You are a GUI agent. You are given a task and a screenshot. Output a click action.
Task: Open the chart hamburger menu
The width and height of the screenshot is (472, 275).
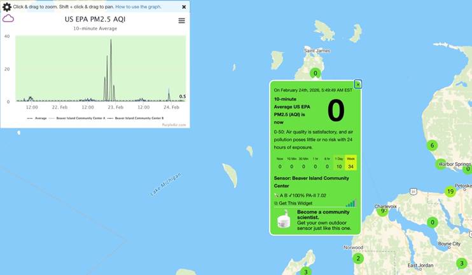[x=181, y=20]
